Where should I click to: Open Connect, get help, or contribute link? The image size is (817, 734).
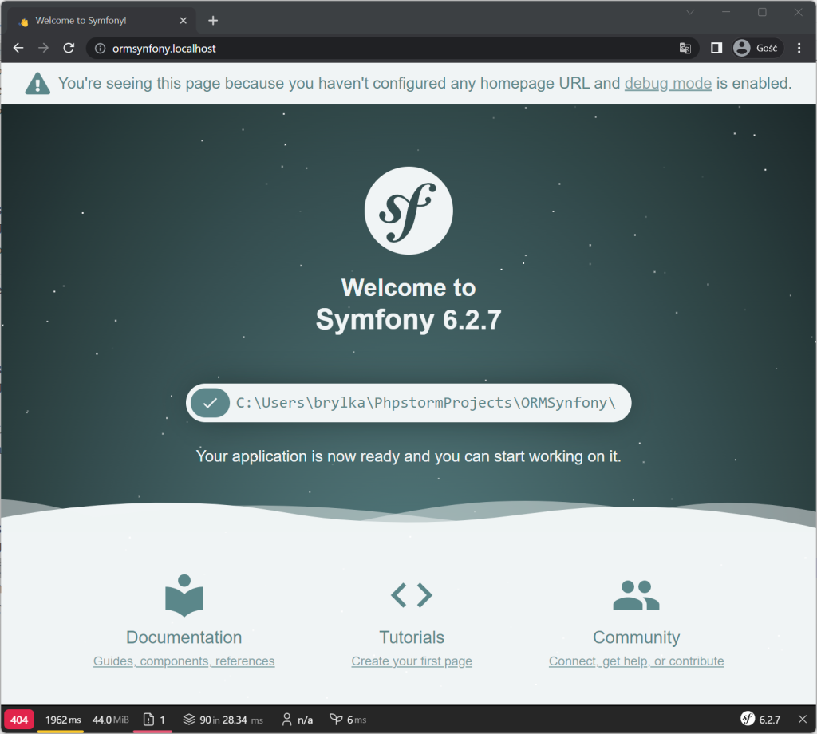636,661
